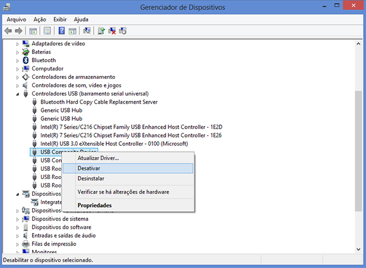The height and width of the screenshot is (268, 366).
Task: Select the first Generic USB Hub
Action: (x=61, y=110)
